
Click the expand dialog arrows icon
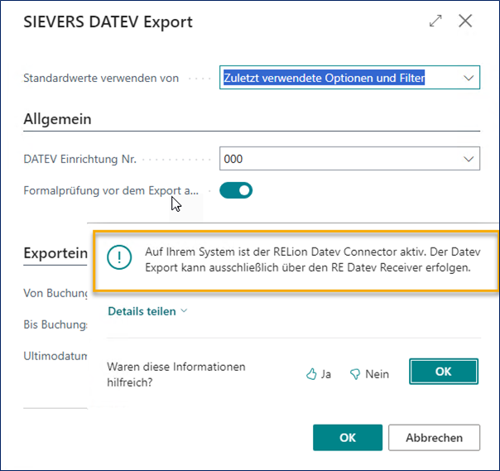click(435, 22)
